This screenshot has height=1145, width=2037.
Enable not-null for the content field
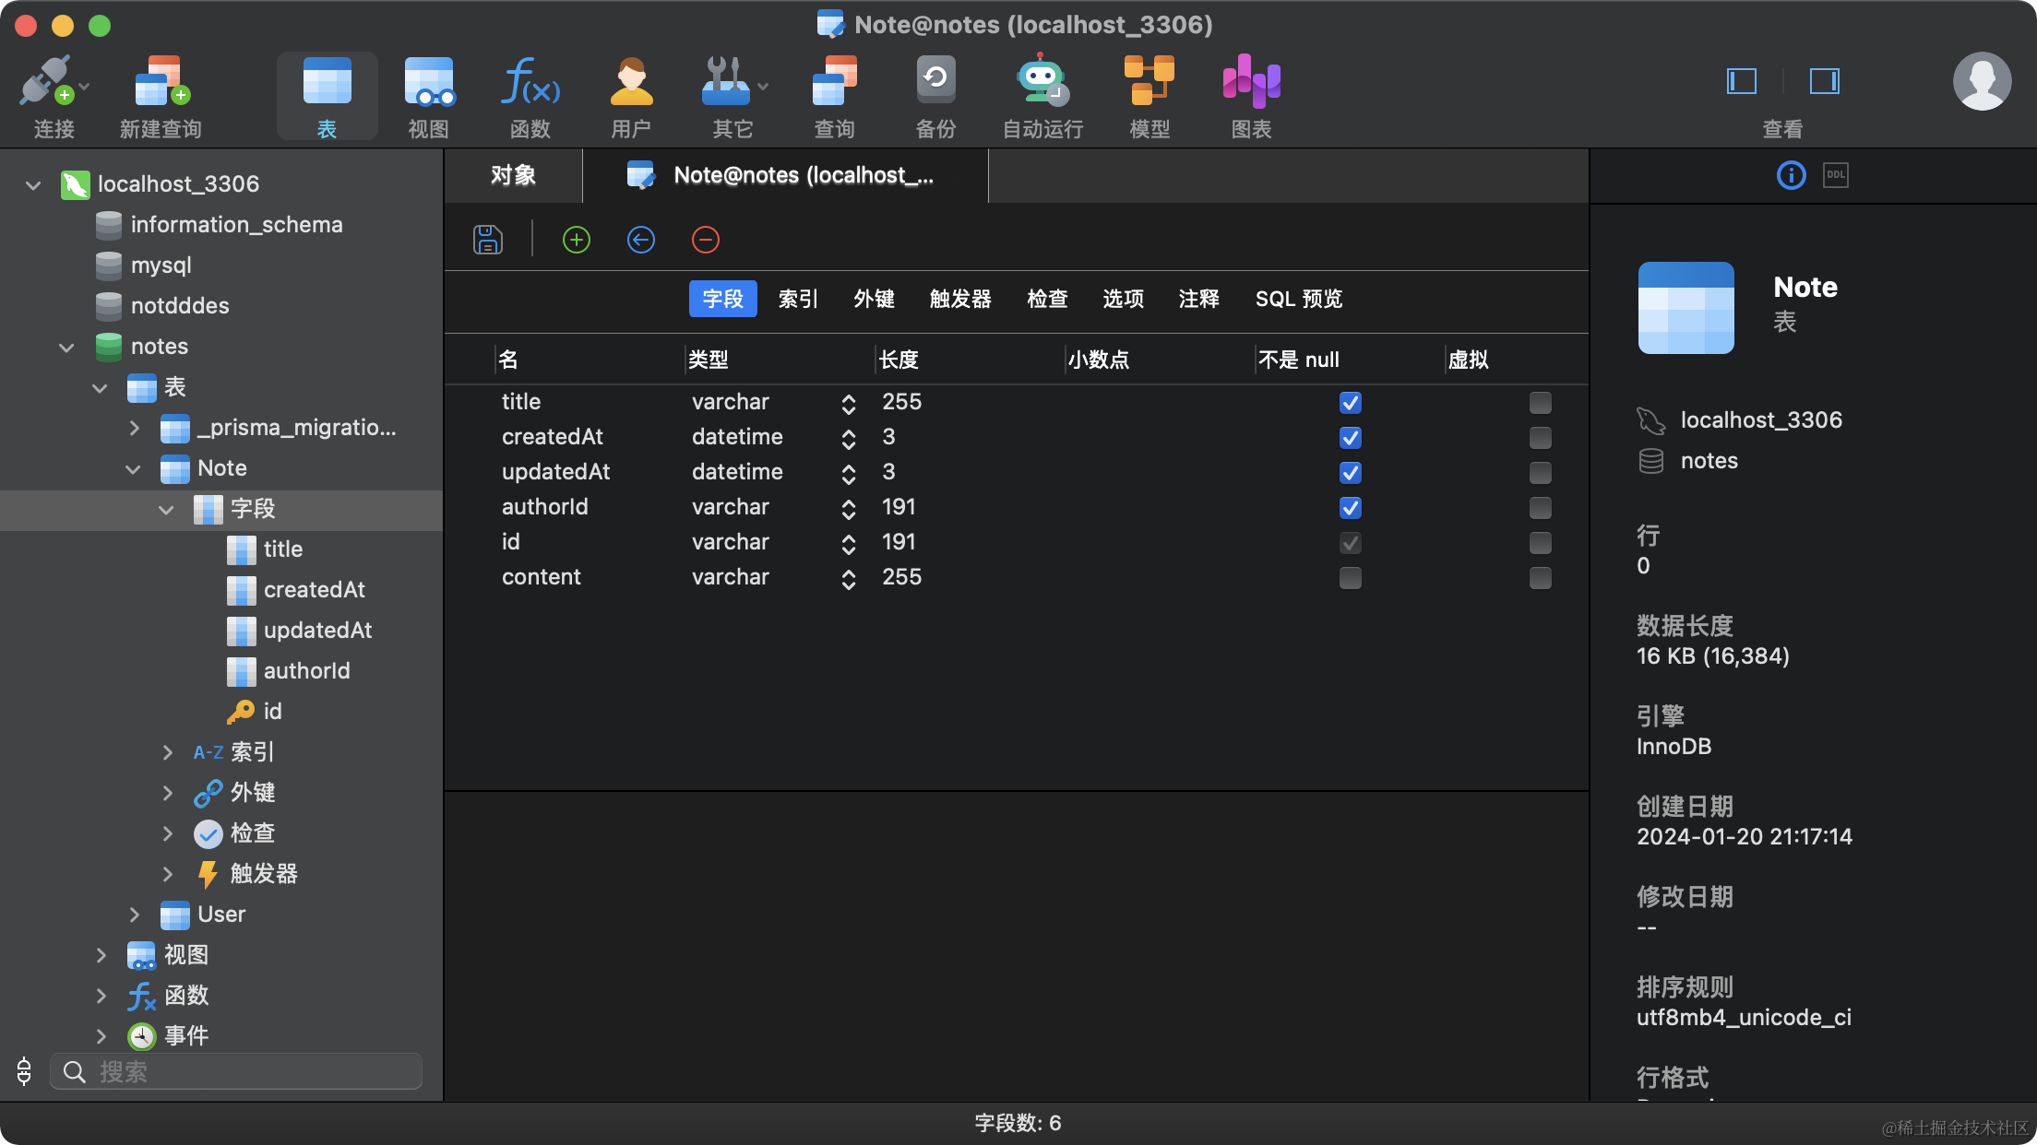pos(1350,578)
